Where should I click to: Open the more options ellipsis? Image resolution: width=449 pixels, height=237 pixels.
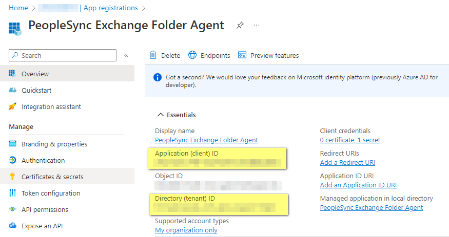[x=257, y=26]
